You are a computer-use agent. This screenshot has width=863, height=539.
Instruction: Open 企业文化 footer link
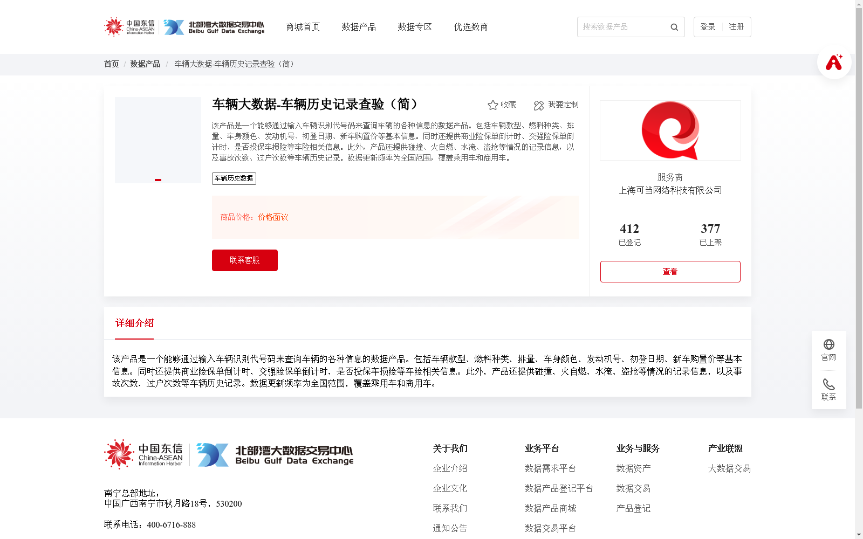[x=450, y=489]
